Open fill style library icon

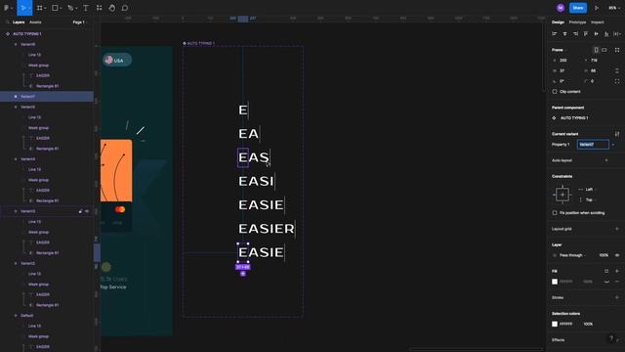point(606,271)
